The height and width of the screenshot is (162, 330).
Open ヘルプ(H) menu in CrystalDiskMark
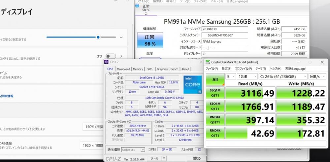pos(275,69)
